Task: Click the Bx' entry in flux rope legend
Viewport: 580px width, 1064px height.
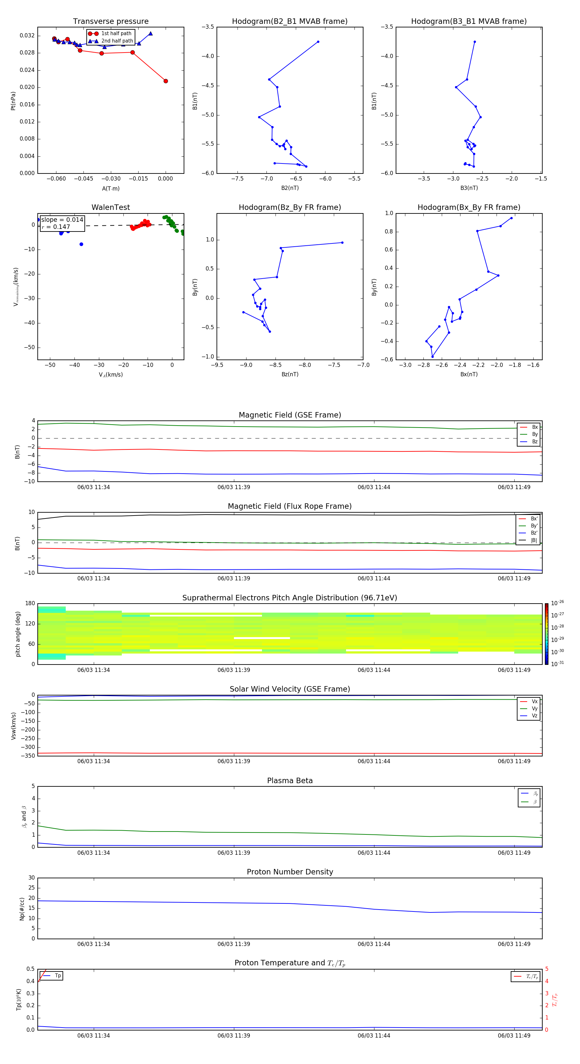Action: click(528, 519)
